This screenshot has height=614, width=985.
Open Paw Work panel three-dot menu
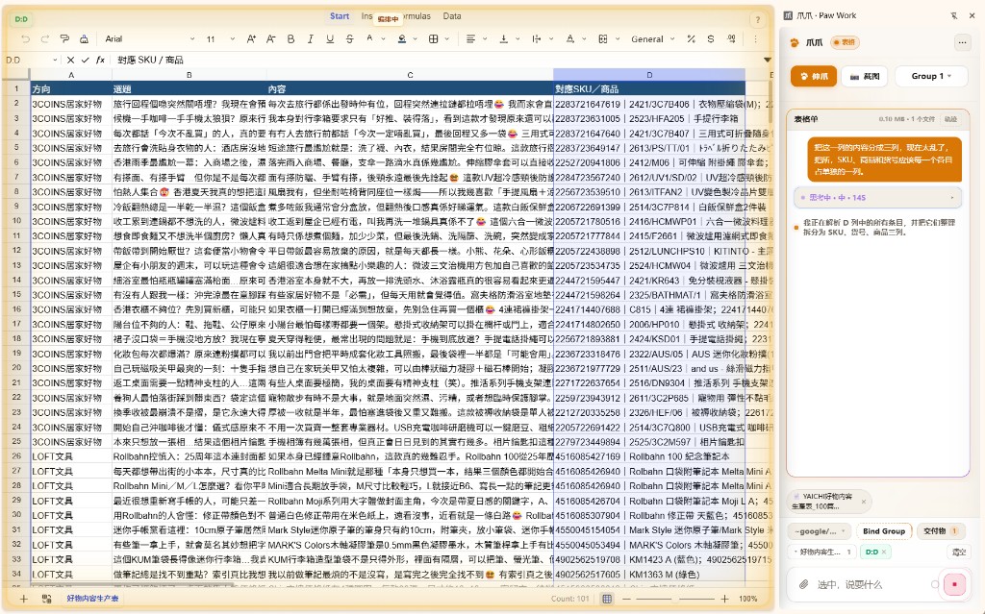(962, 42)
